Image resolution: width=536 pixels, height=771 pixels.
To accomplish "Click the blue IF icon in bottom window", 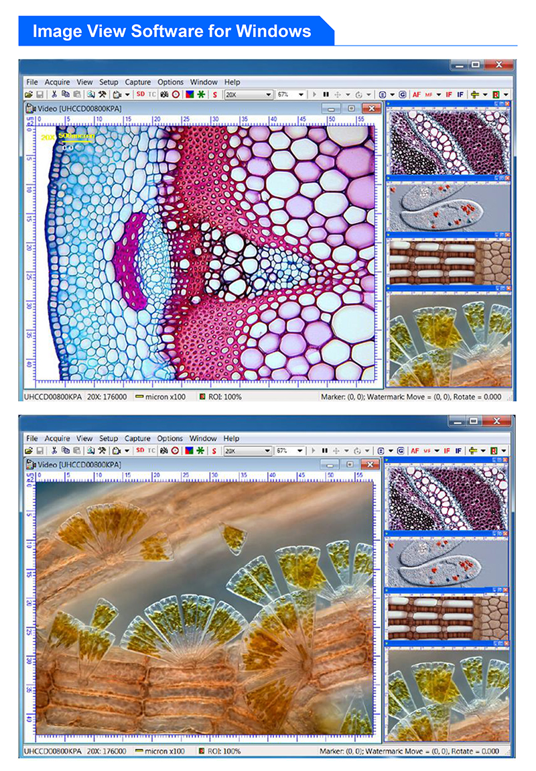I will point(460,451).
